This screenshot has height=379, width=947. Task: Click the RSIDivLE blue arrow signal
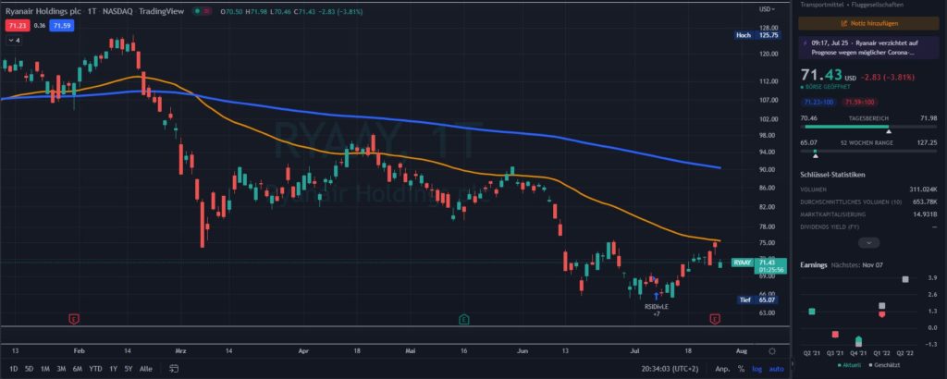pyautogui.click(x=657, y=297)
